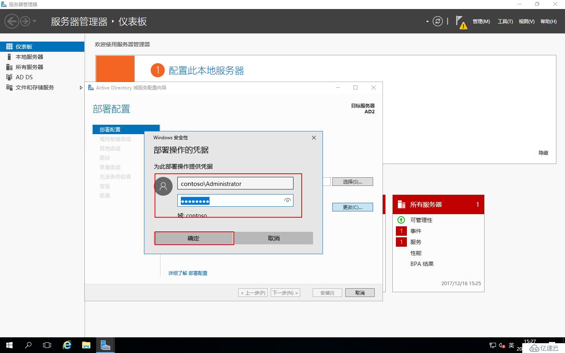Screen dimensions: 565x353
Task: Maximize the AD 域服务配置向导 window
Action: pyautogui.click(x=355, y=88)
